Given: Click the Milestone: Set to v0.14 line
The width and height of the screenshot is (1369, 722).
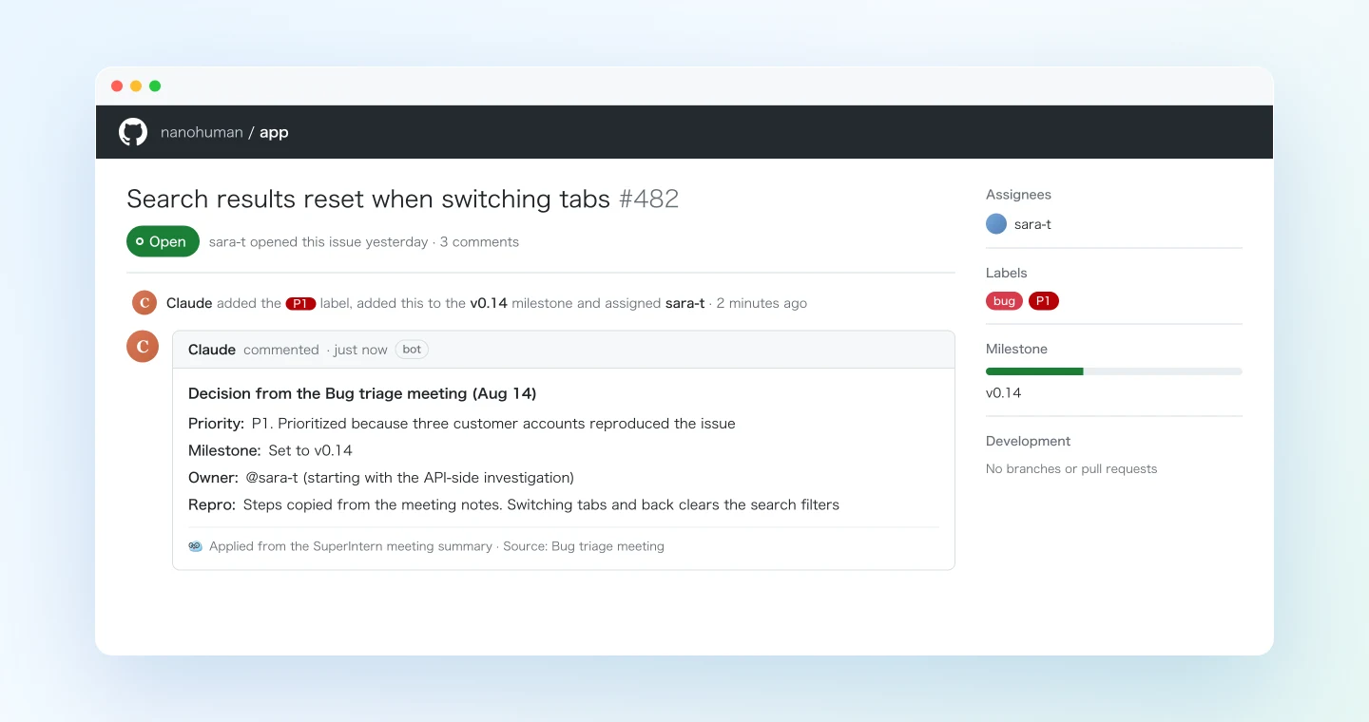Looking at the screenshot, I should [x=270, y=450].
